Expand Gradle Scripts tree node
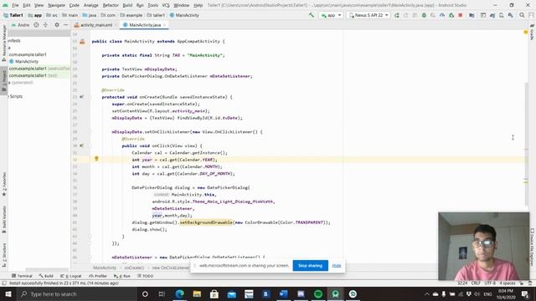 point(16,96)
